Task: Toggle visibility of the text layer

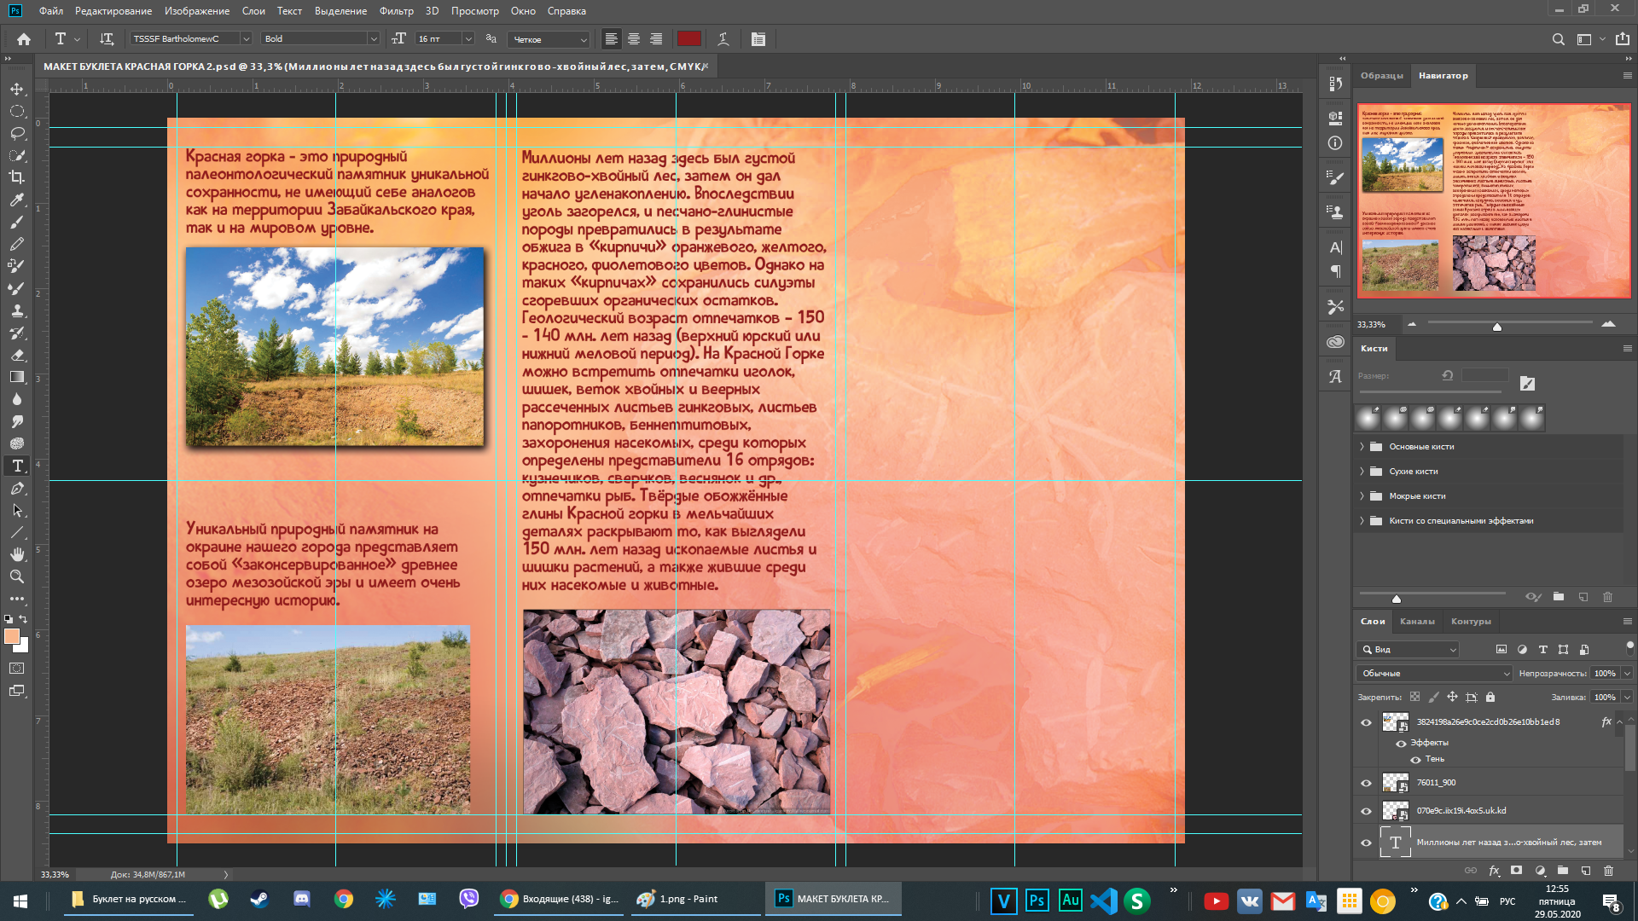Action: (x=1366, y=843)
